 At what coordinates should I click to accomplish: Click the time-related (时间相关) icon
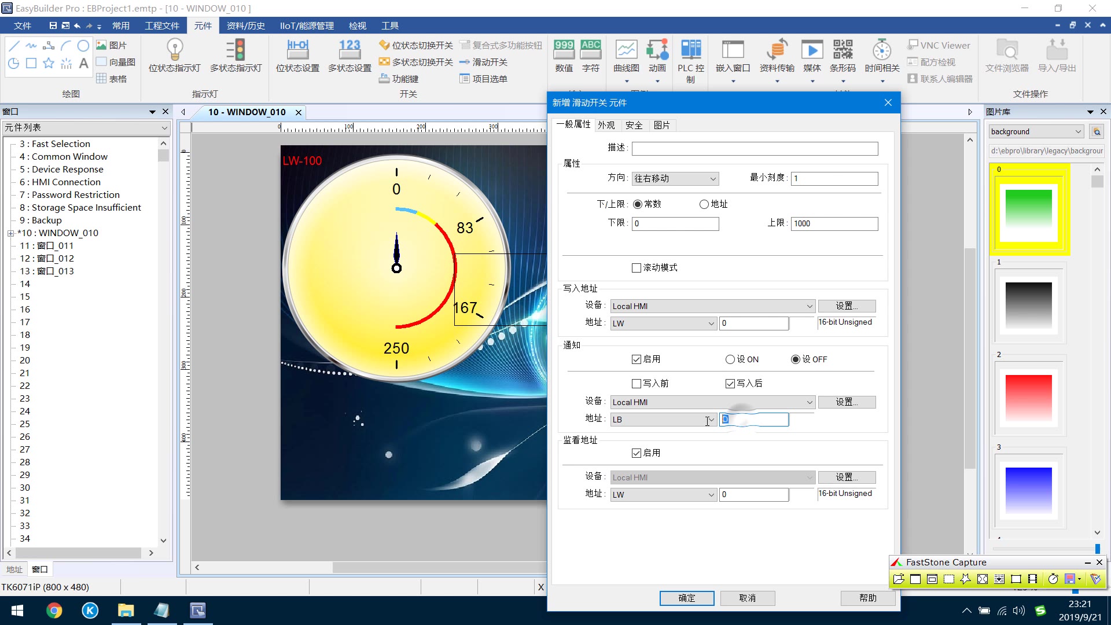(x=882, y=50)
